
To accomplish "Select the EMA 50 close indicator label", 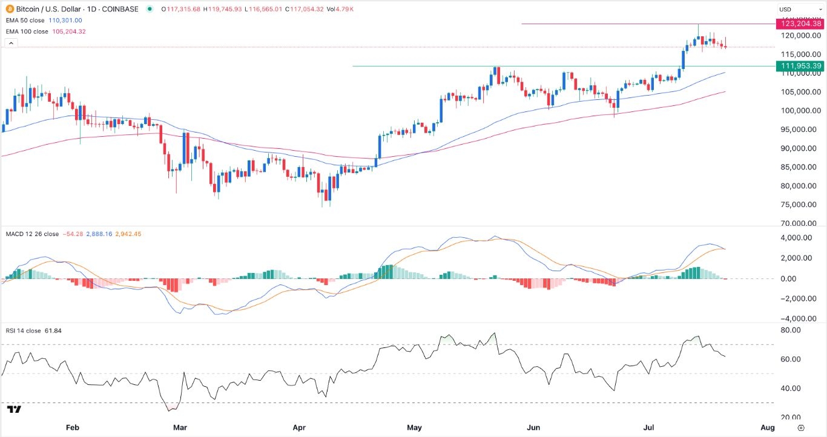I will (x=27, y=20).
